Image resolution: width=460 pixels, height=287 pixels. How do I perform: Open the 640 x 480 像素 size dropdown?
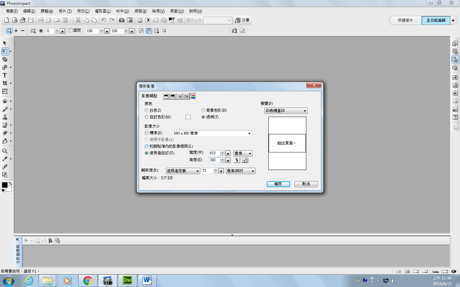249,133
